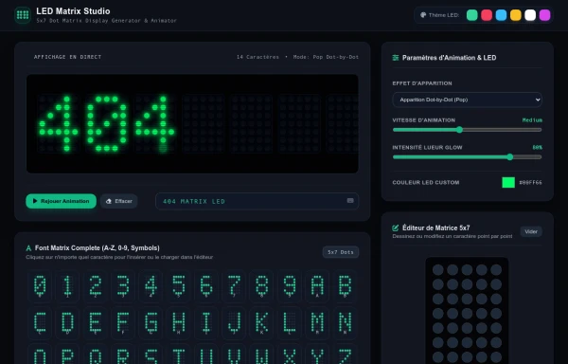Screen dimensions: 568x364
Task: Insert letter J from font matrix
Action: 234,323
